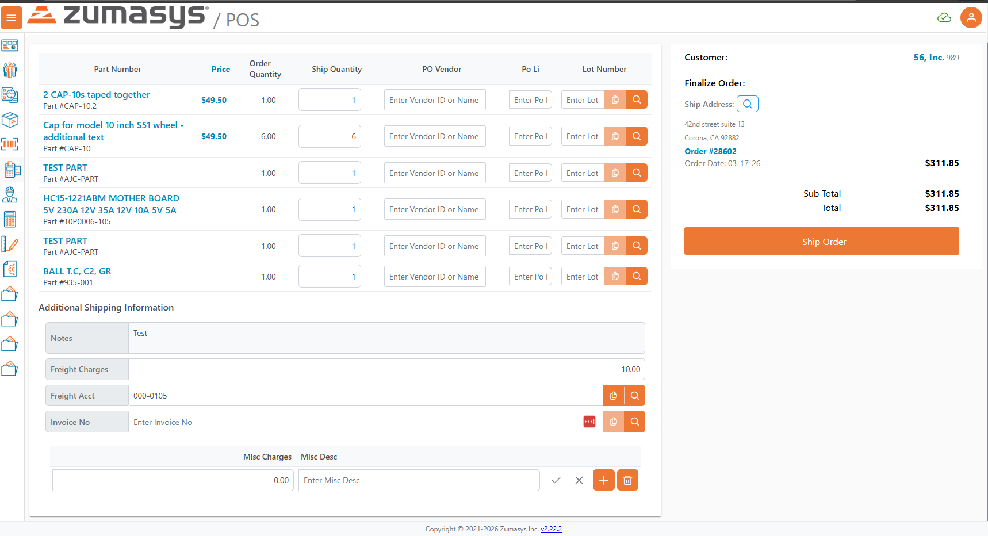Add a new misc charge row
The image size is (988, 536).
[x=603, y=480]
